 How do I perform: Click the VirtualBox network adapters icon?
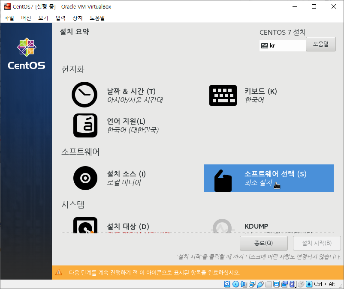click(252, 284)
